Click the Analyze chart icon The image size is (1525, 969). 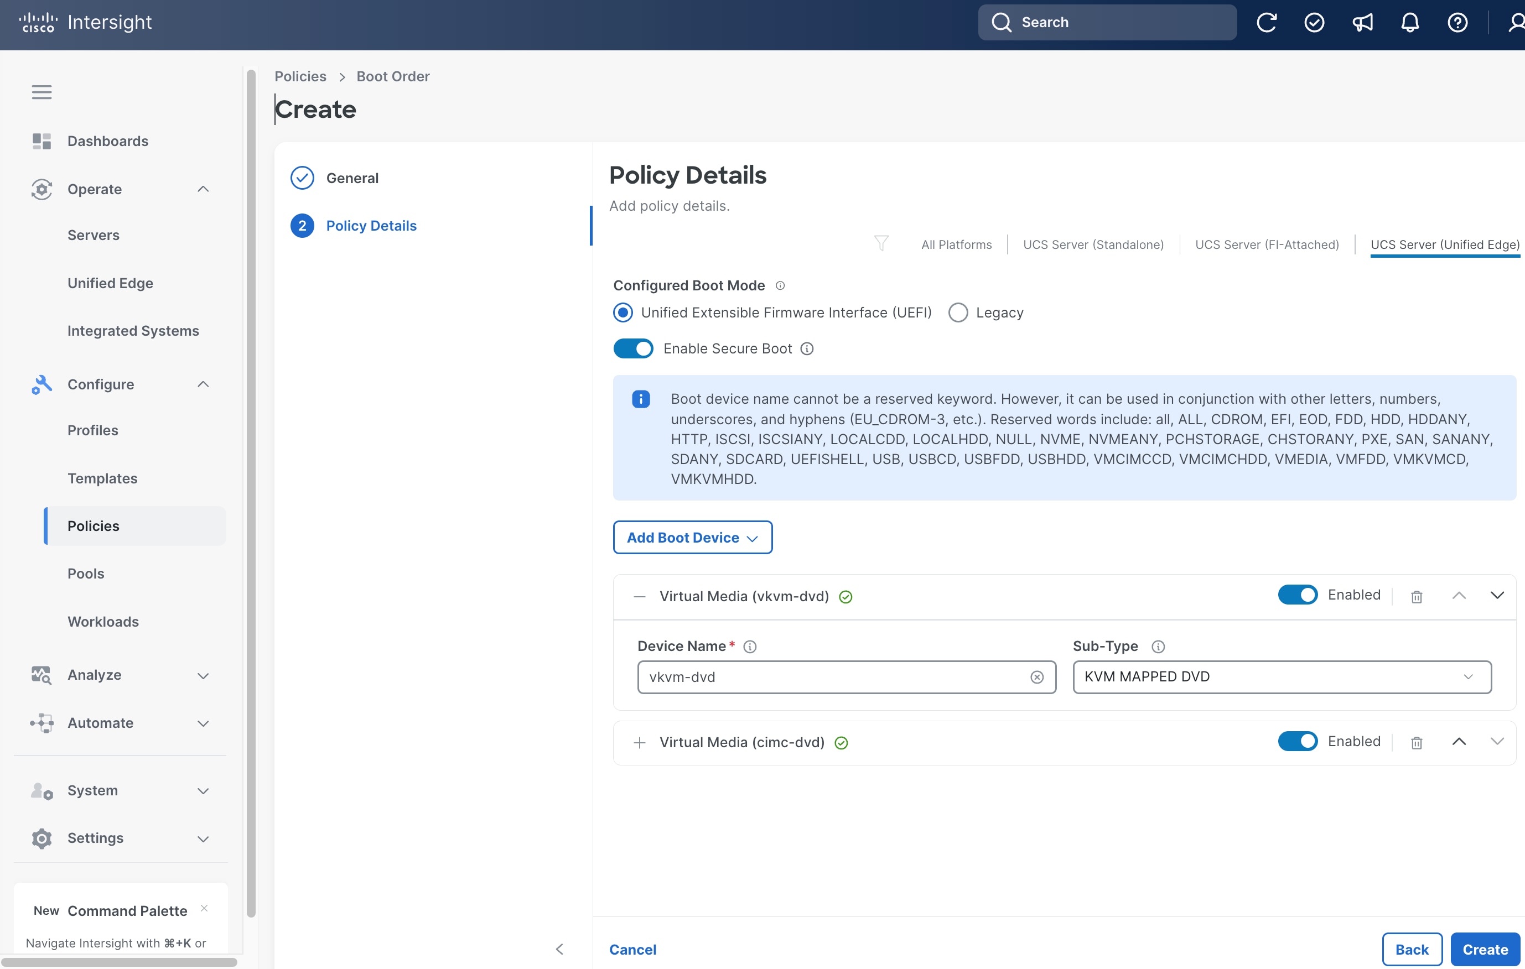tap(42, 675)
